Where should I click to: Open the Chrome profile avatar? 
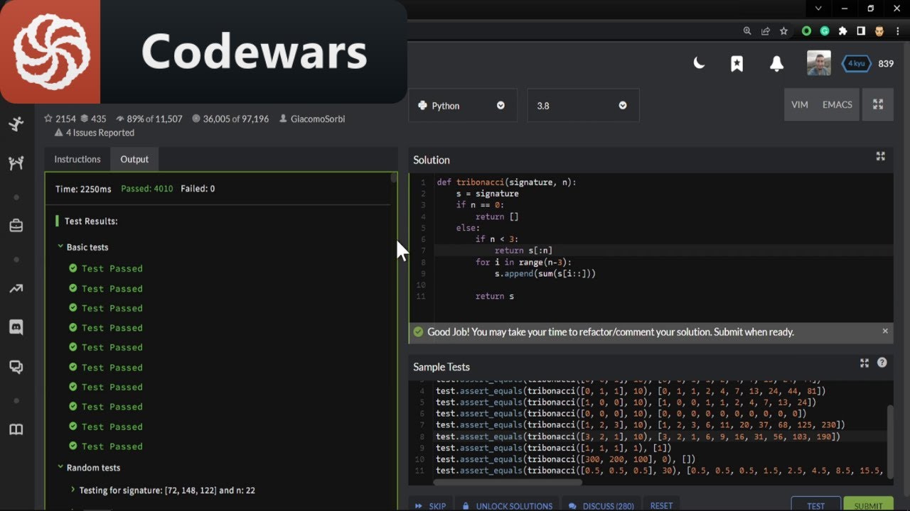(x=879, y=31)
